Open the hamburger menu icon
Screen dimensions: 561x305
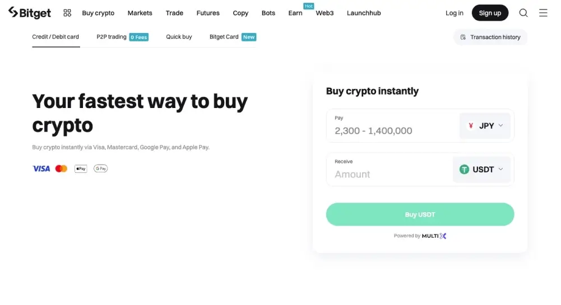[543, 13]
